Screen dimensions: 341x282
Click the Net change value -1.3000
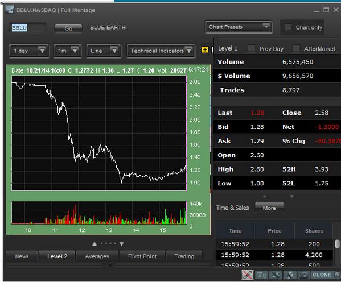tap(327, 127)
